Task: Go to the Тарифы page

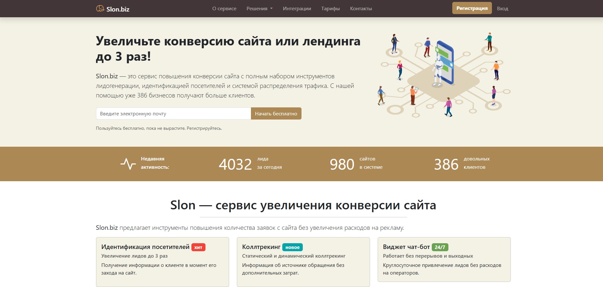Action: click(331, 9)
